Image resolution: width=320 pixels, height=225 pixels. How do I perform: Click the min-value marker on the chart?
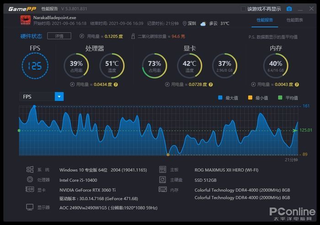pos(168,154)
